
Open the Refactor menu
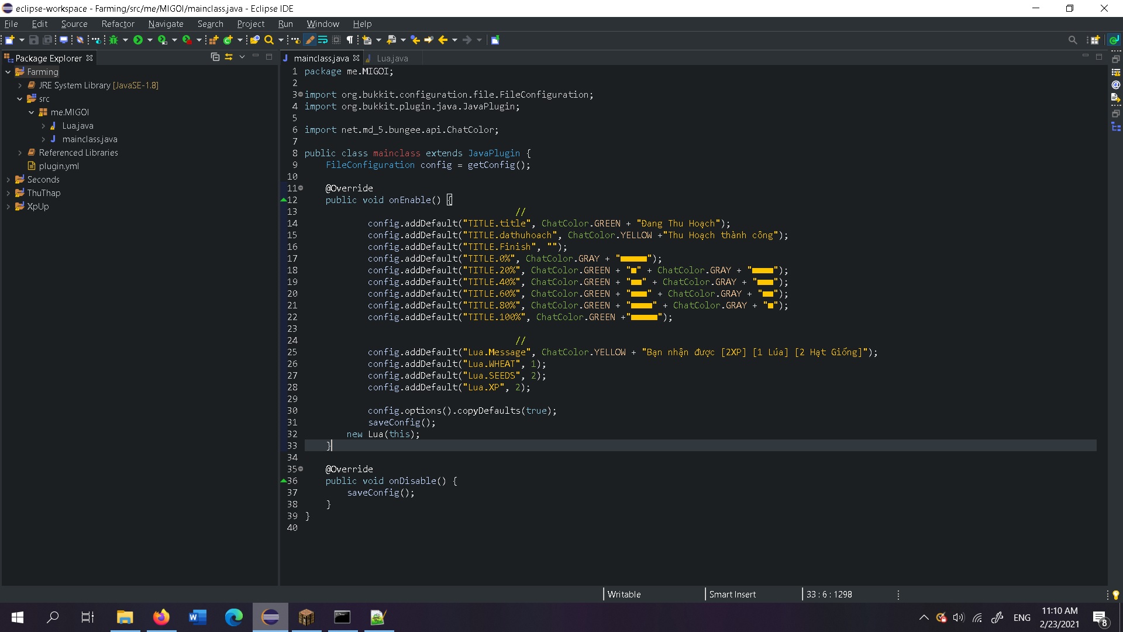click(x=118, y=24)
